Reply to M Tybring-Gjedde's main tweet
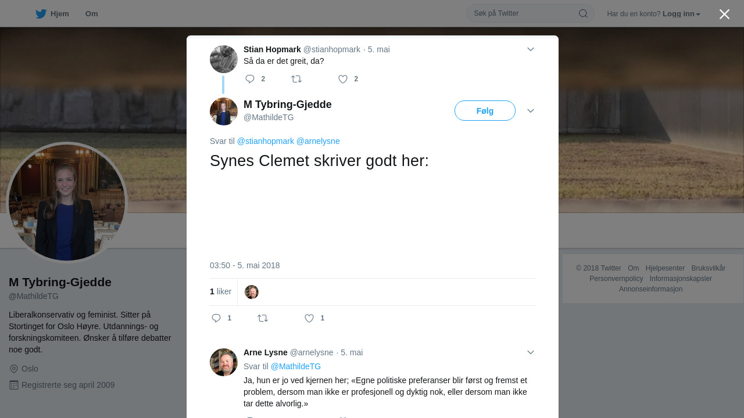The height and width of the screenshot is (418, 744). click(x=216, y=318)
